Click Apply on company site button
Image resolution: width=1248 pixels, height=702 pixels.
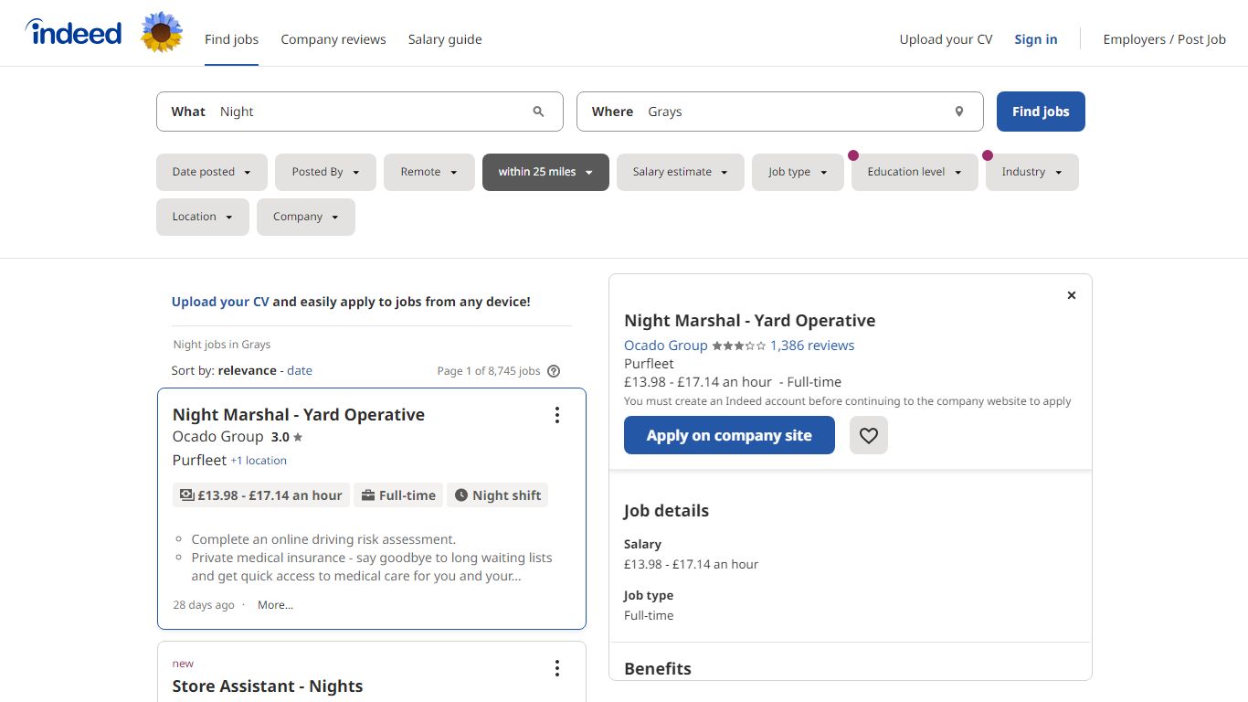tap(729, 435)
